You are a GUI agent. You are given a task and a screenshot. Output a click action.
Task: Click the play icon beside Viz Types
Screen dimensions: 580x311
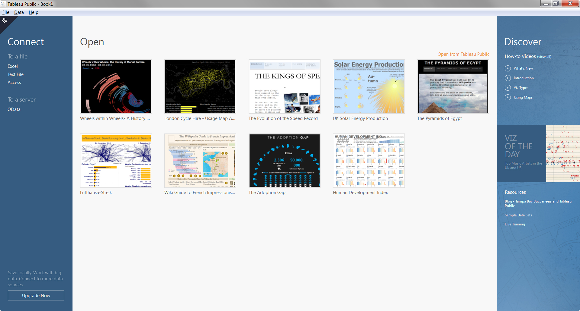coord(508,88)
